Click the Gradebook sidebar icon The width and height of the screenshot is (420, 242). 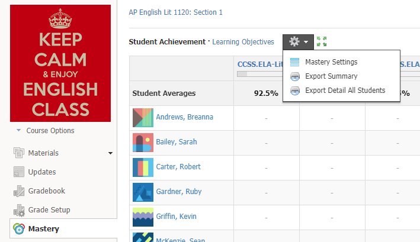tap(18, 191)
